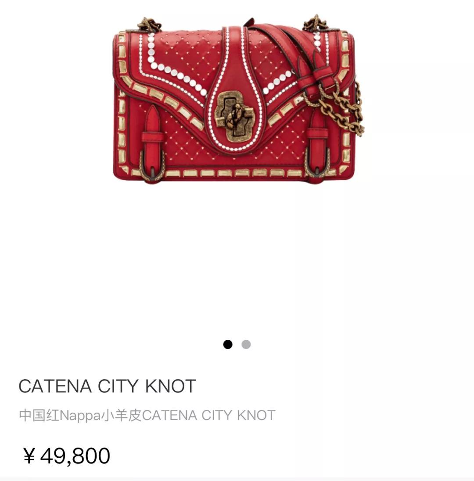Click the gray Chinese product description line

click(x=147, y=415)
